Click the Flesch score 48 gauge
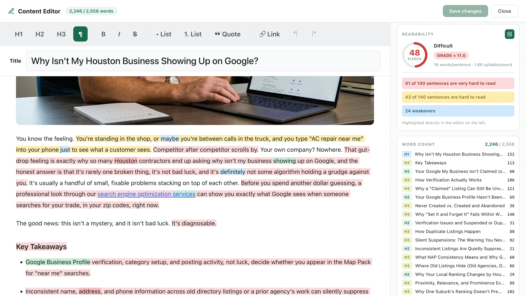The image size is (526, 296). 414,55
